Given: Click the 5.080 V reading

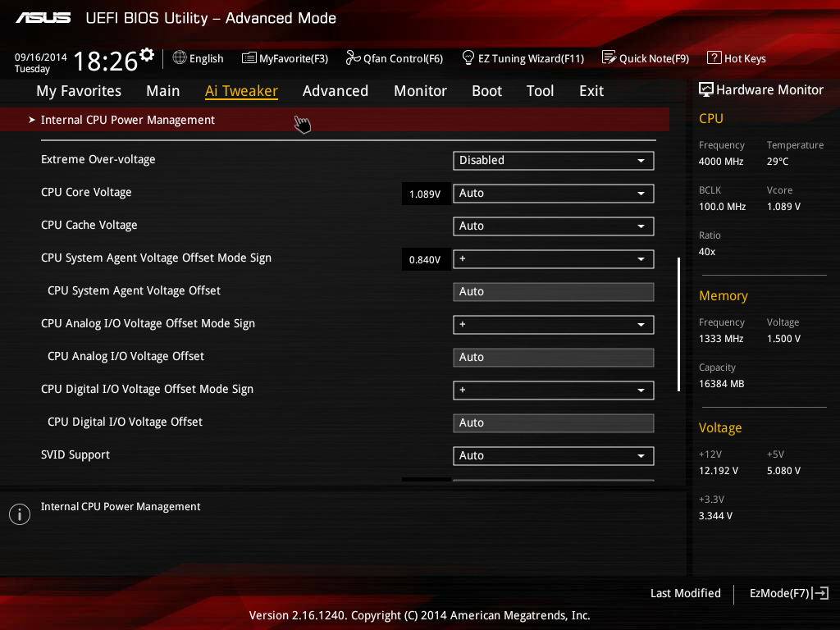Looking at the screenshot, I should click(783, 470).
